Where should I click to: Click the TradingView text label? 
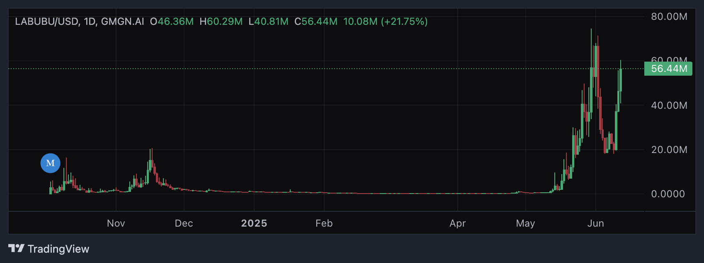pos(58,249)
